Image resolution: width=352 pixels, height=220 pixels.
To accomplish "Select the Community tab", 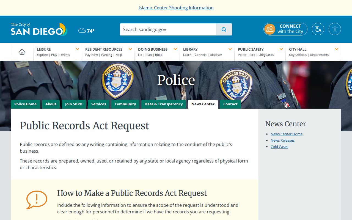I will [125, 104].
